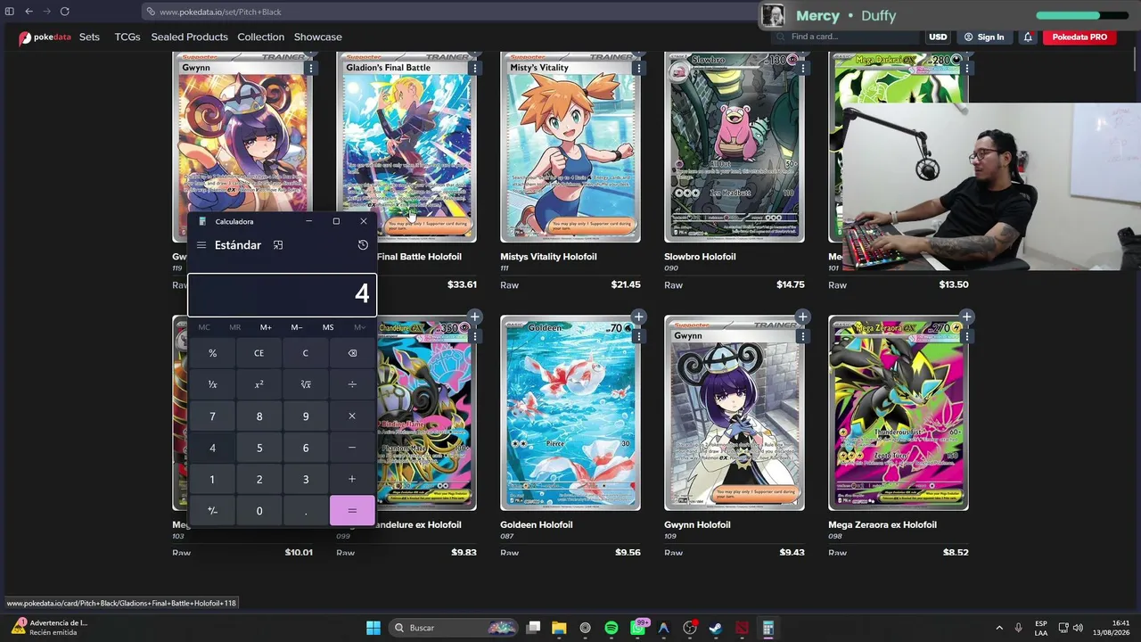Click the browser back arrow
Screen dimensions: 1141x642
(29, 12)
